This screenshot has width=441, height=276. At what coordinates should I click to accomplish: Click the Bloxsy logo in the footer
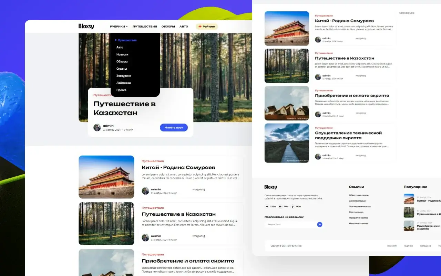(x=270, y=187)
